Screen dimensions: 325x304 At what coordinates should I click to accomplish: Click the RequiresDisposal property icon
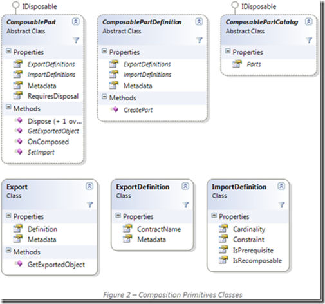click(x=18, y=95)
